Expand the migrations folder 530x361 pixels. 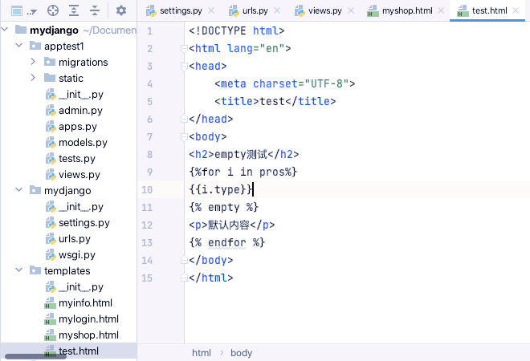coord(33,62)
